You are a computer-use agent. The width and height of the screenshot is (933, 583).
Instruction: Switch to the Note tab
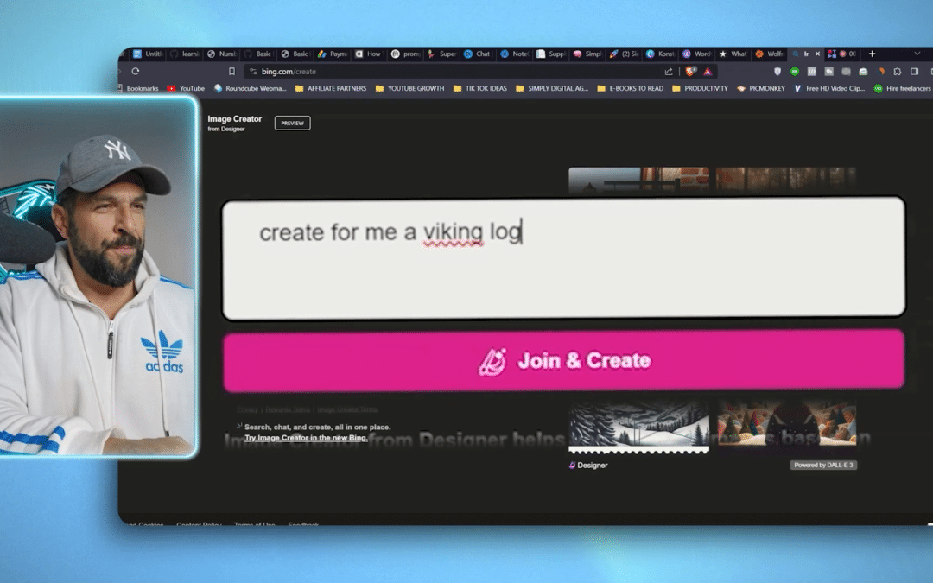tap(515, 54)
